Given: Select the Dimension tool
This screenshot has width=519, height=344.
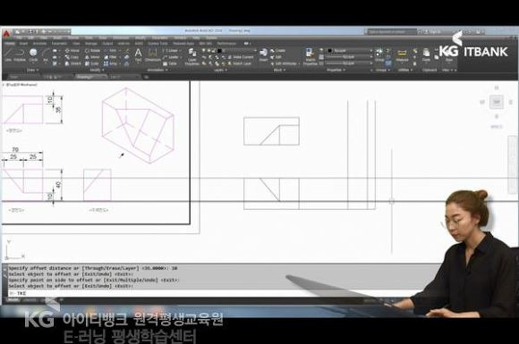Looking at the screenshot, I should click(152, 55).
